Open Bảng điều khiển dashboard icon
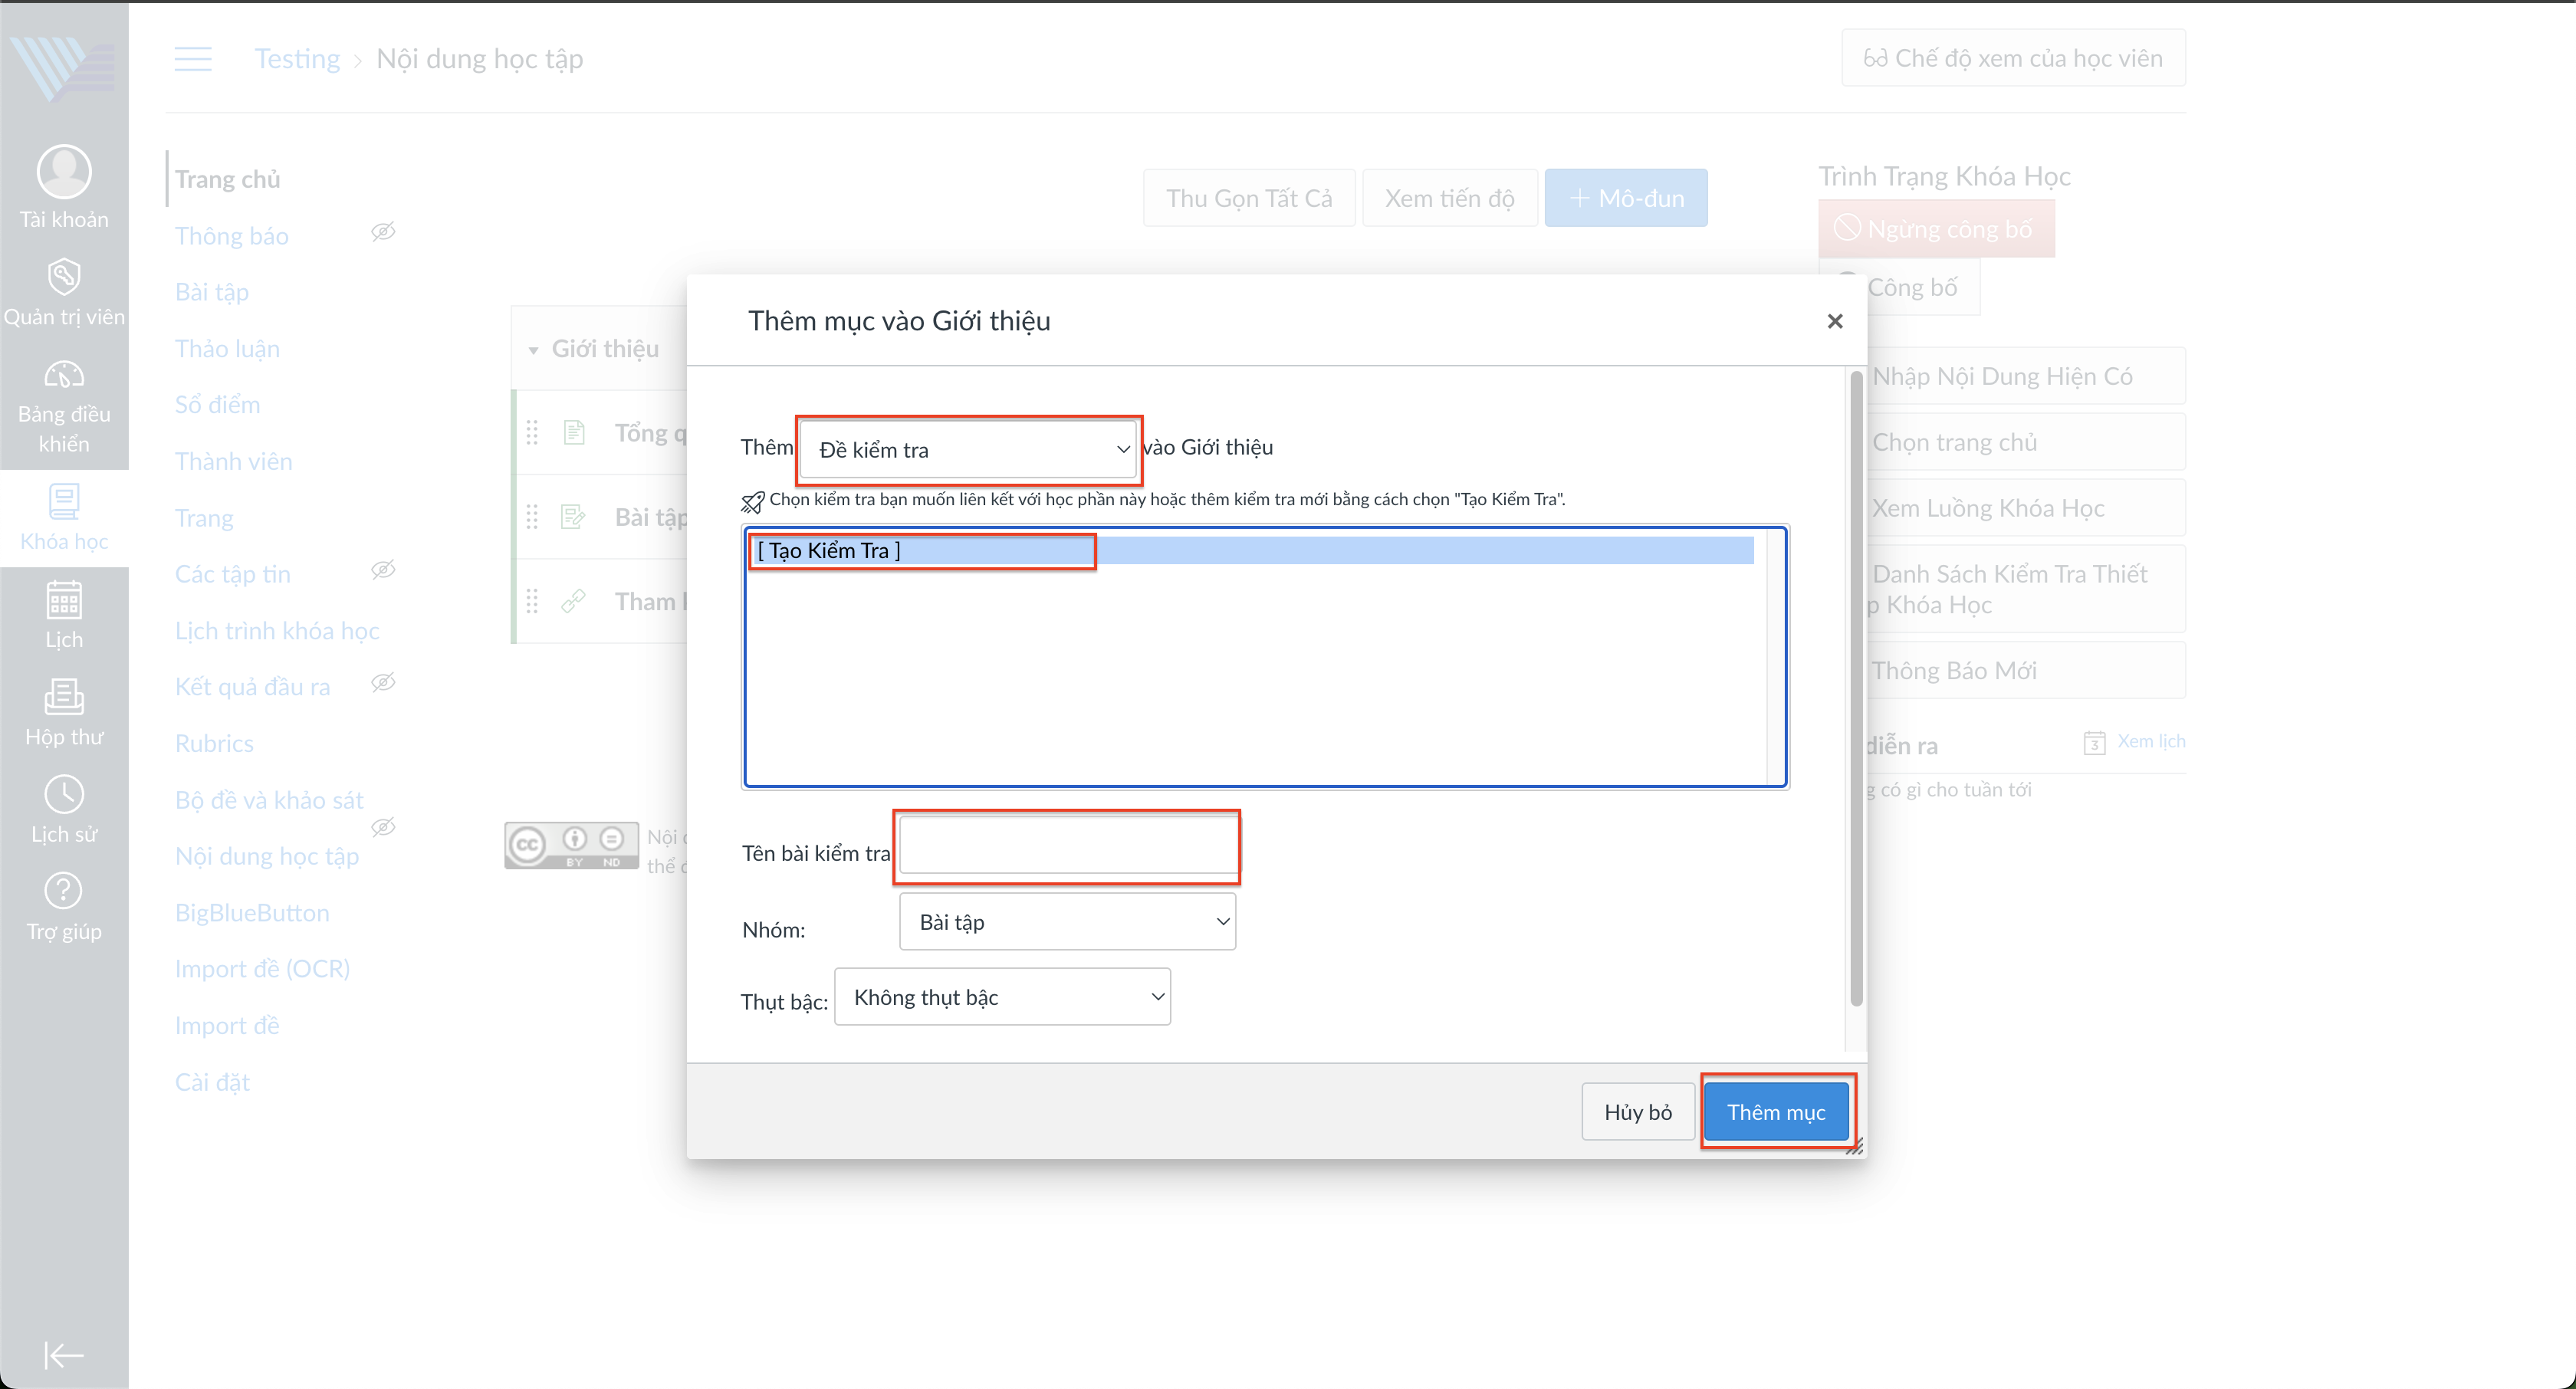This screenshot has width=2576, height=1389. [x=64, y=375]
